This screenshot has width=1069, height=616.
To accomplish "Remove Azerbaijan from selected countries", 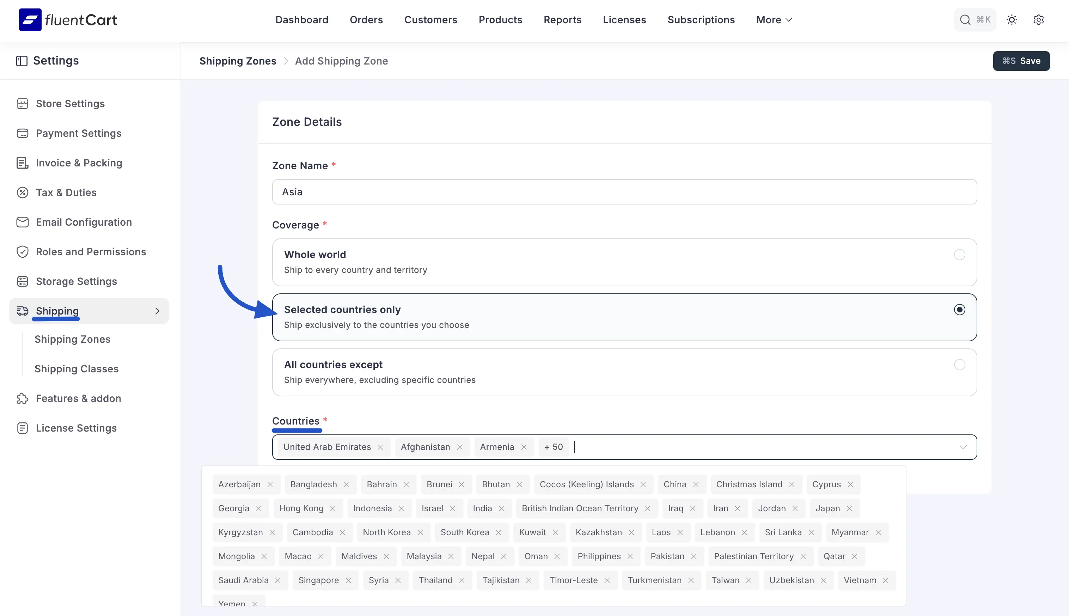I will click(270, 484).
